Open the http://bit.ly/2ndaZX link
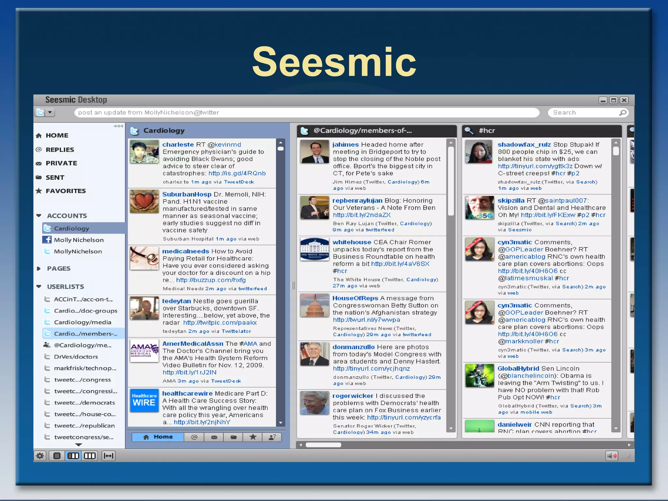The height and width of the screenshot is (501, 668). [362, 215]
